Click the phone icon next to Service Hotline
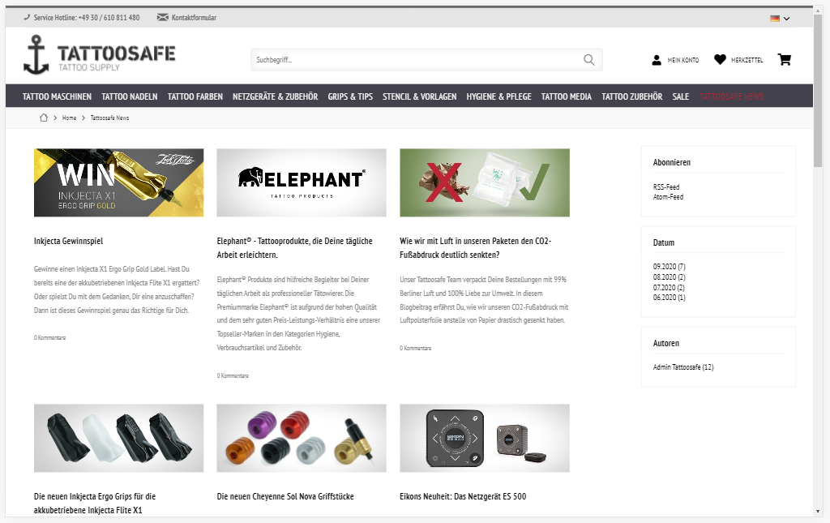The width and height of the screenshot is (830, 523). click(x=27, y=18)
